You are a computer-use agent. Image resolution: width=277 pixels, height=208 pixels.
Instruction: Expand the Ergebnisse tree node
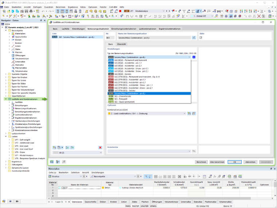click(x=6, y=162)
